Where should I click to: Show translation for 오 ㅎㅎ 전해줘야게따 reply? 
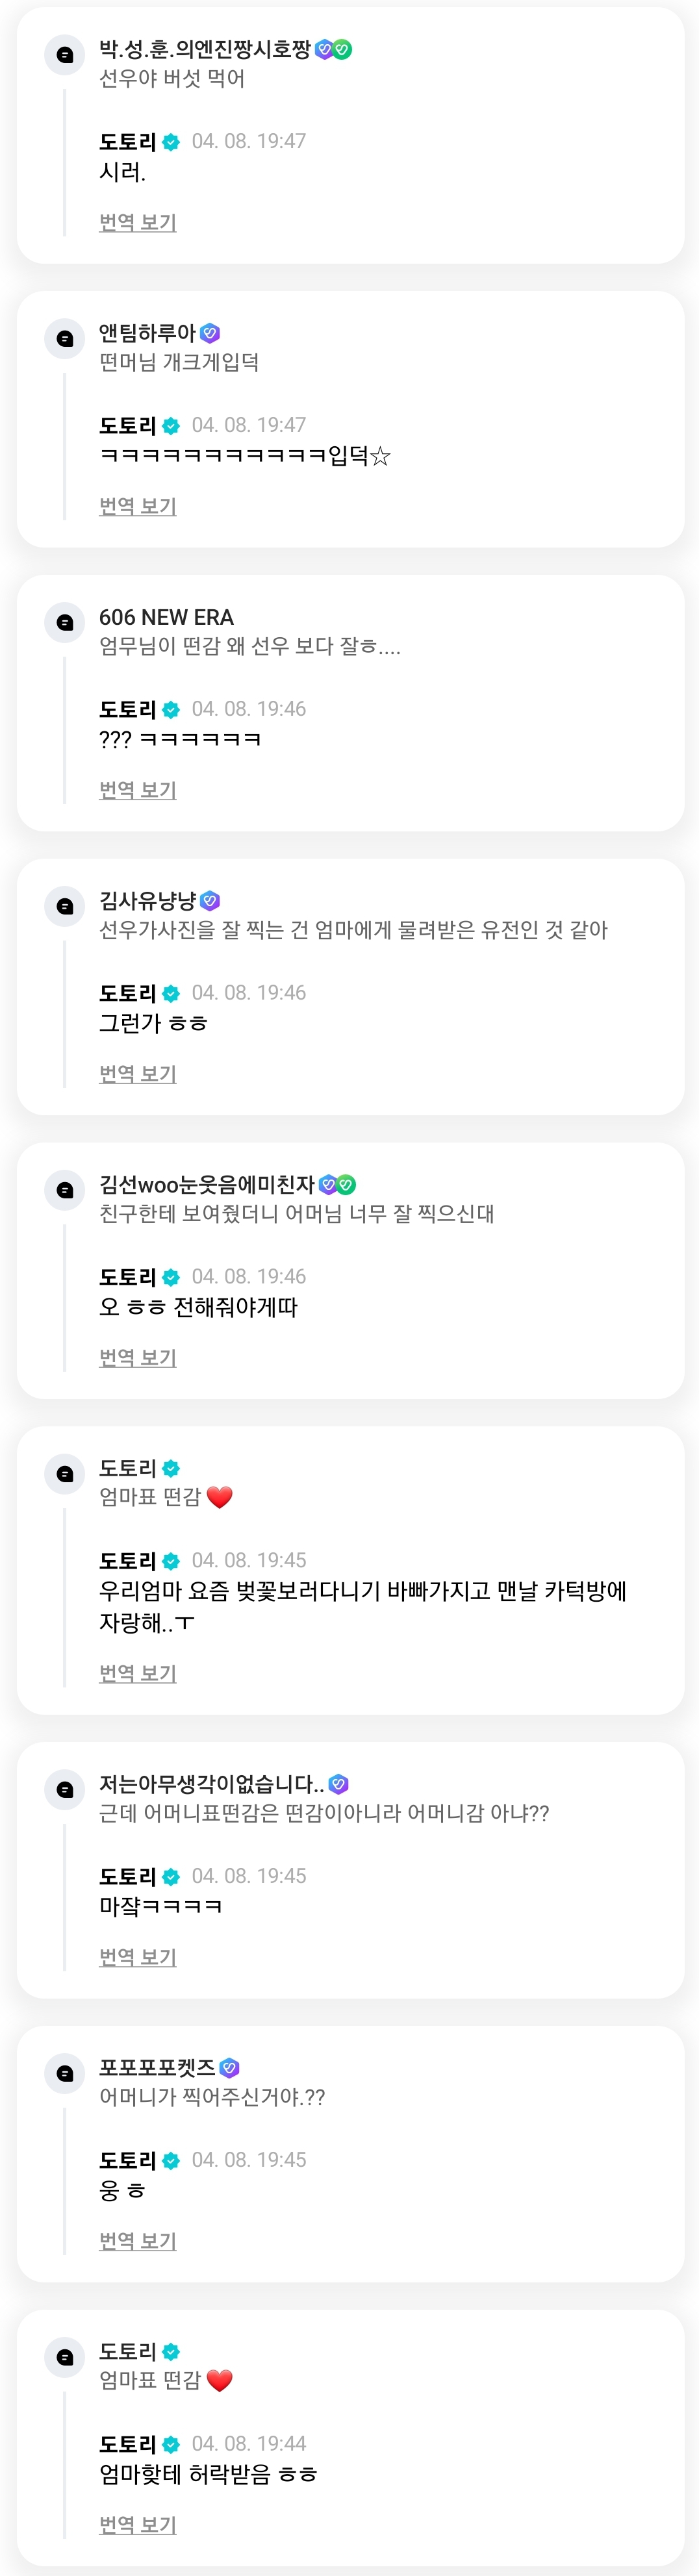click(137, 1358)
